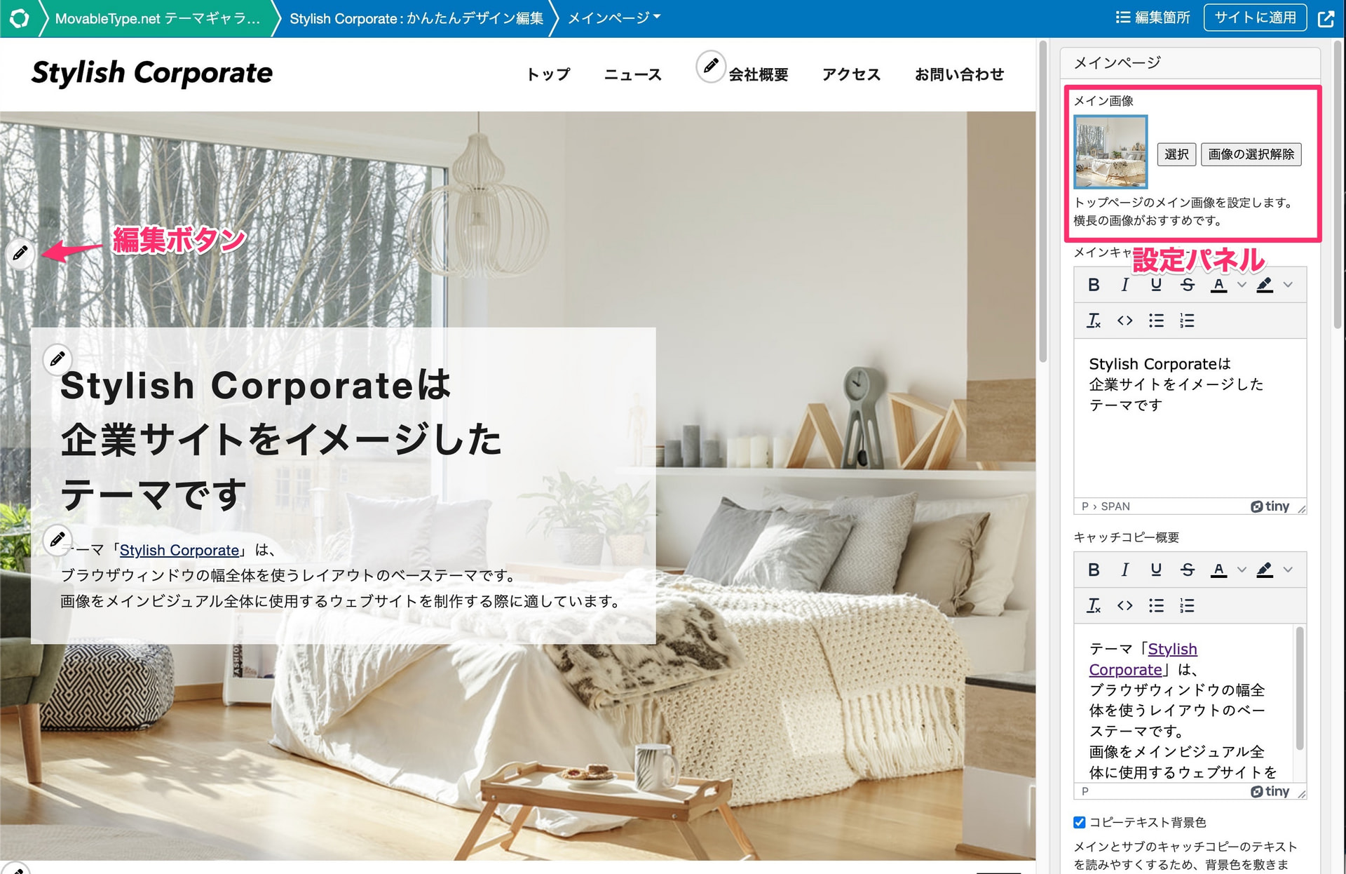Follow Stylish Corporate link in preview text

click(x=179, y=550)
